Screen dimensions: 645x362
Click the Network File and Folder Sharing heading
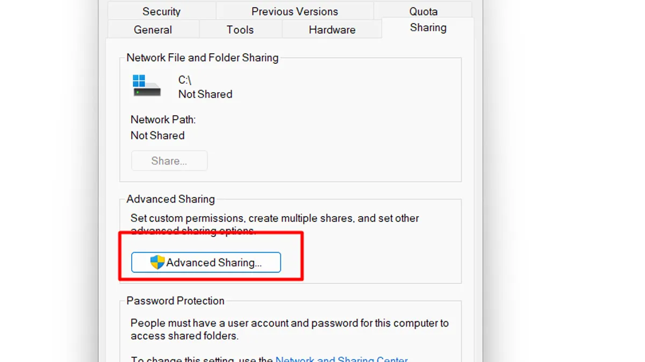click(202, 57)
